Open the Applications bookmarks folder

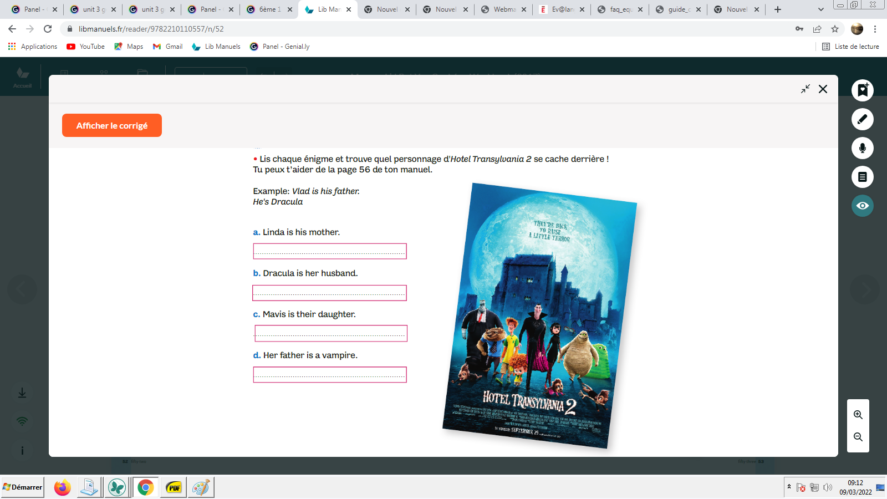[x=33, y=47]
